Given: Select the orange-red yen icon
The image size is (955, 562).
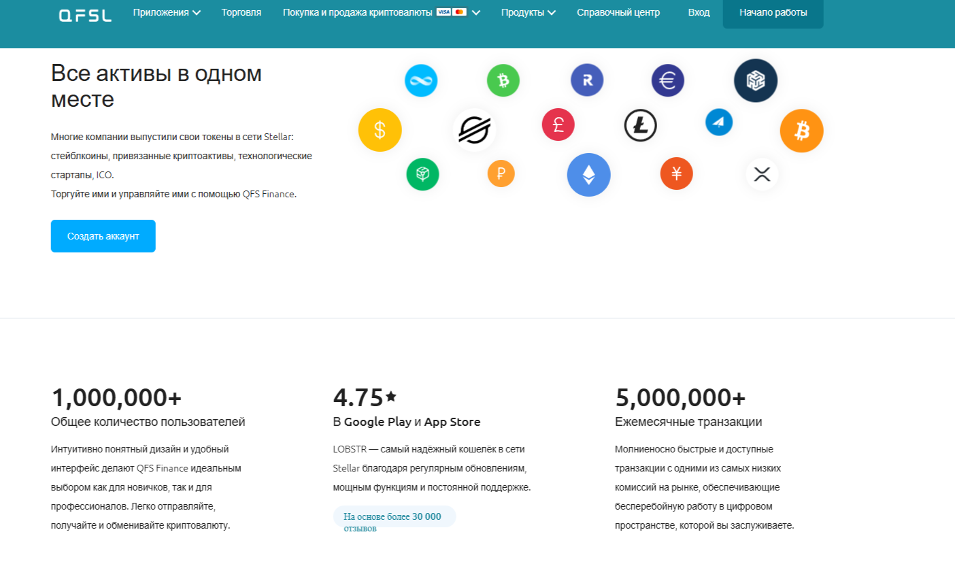Looking at the screenshot, I should (x=676, y=173).
